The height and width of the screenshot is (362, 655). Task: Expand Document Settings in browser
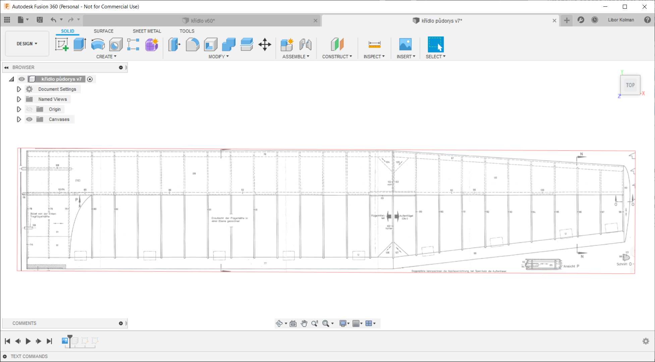click(x=19, y=89)
